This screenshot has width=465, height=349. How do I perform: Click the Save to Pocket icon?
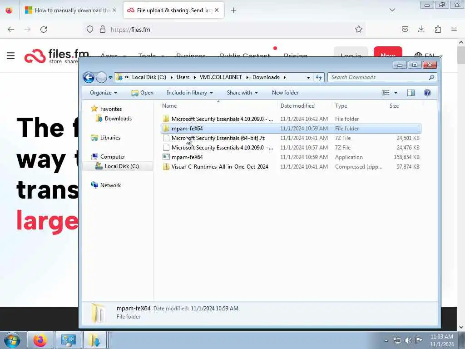(x=405, y=30)
